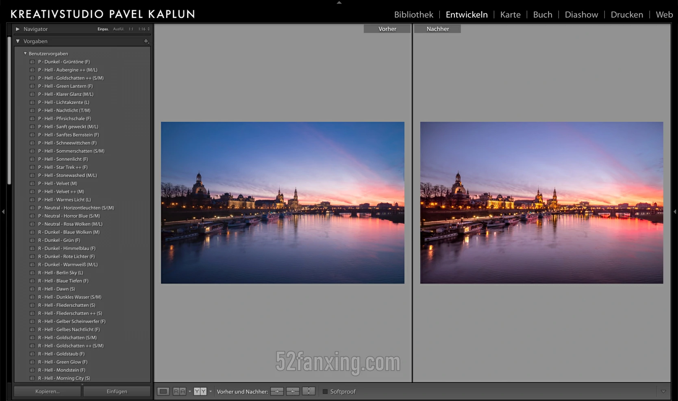The height and width of the screenshot is (401, 678).
Task: Click the preset icon beside R - Dunkel - Grün (F)
Action: click(32, 240)
